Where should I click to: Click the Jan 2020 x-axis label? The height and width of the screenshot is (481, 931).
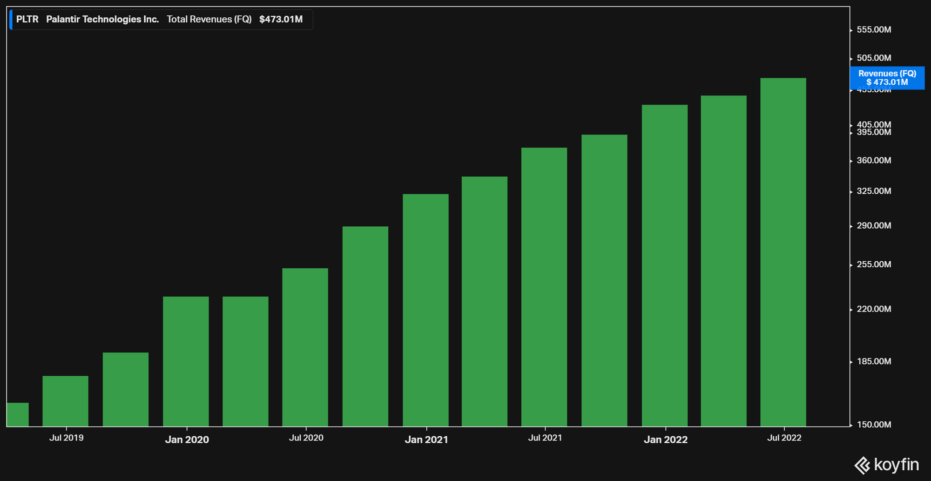187,440
